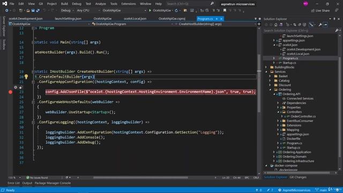The width and height of the screenshot is (343, 193).
Task: Switch to the ocelot.Development.json tab
Action: click(26, 19)
